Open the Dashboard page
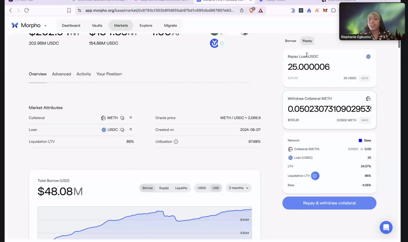Image resolution: width=408 pixels, height=242 pixels. [71, 26]
